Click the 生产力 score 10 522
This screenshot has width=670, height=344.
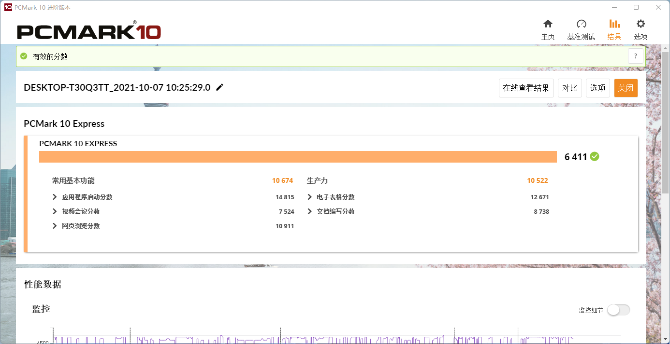click(x=538, y=180)
